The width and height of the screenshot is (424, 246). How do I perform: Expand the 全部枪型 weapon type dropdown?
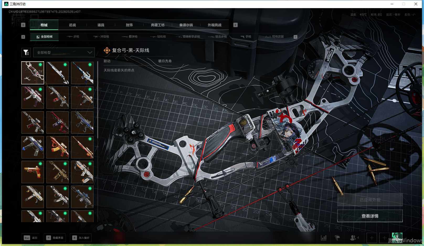pos(64,53)
